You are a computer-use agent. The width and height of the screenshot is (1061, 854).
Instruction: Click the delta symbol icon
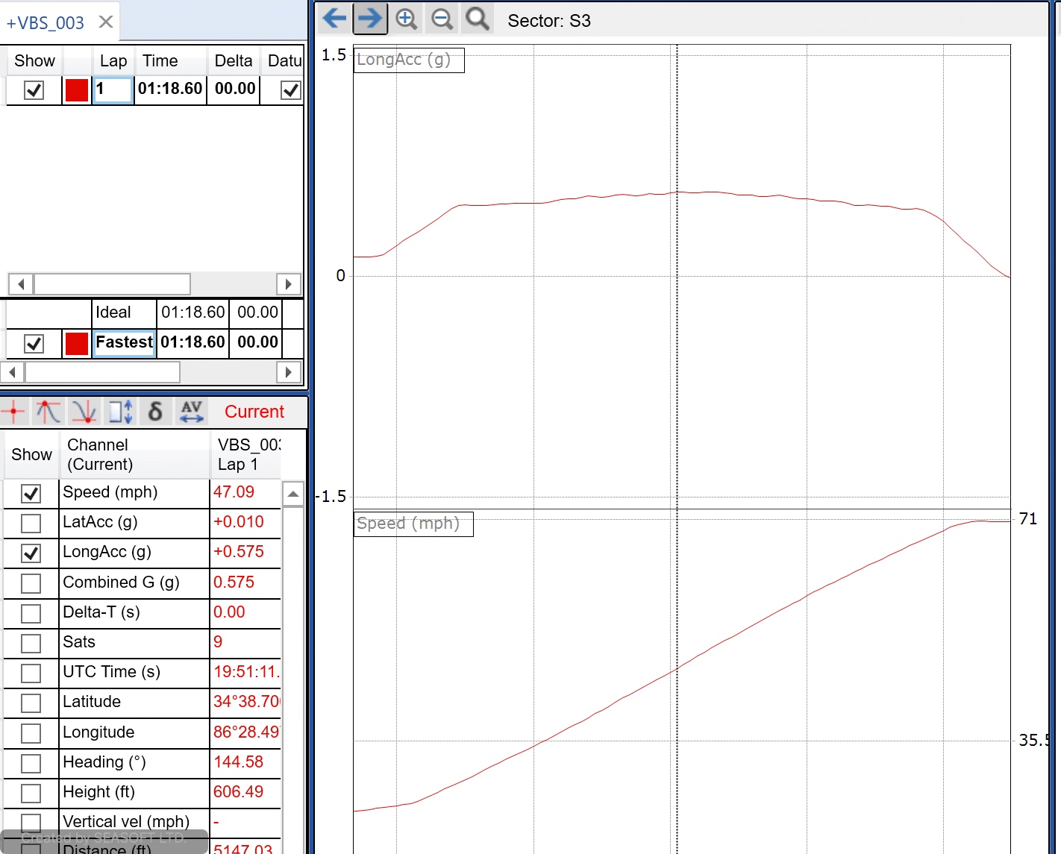155,411
